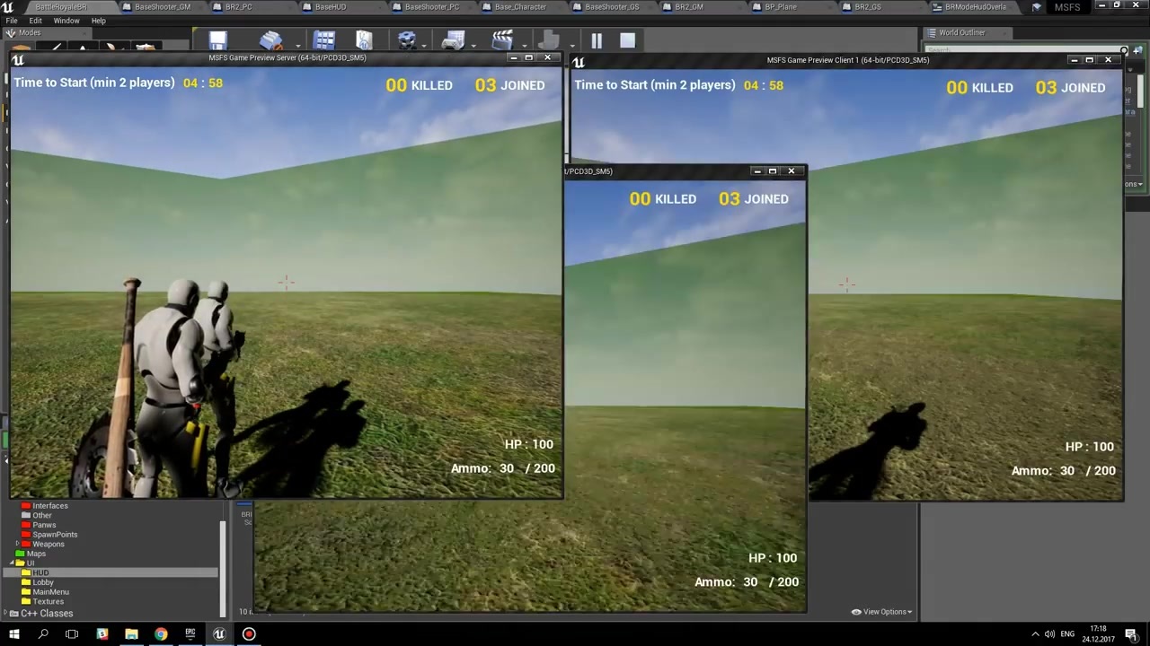The image size is (1150, 646).
Task: Switch to the BaseShooter_GS tab
Action: click(x=611, y=7)
